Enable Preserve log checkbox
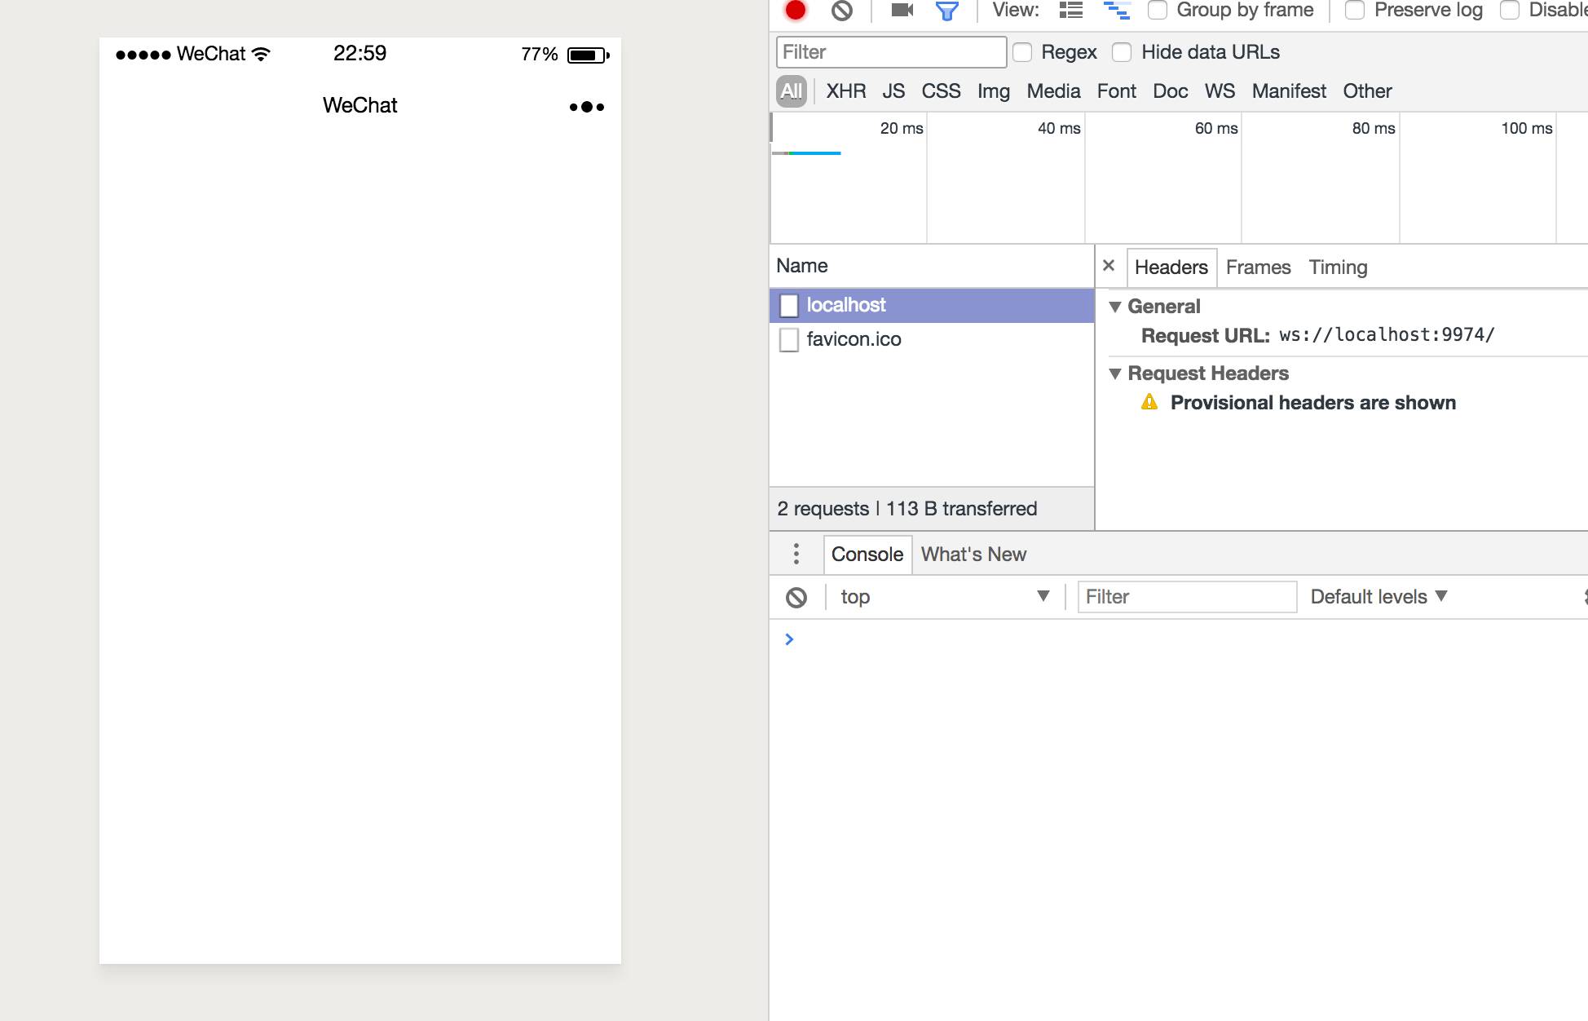This screenshot has height=1021, width=1588. point(1354,10)
